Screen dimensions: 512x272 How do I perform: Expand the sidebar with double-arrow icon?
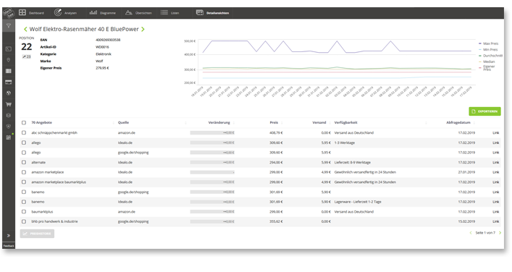click(9, 236)
